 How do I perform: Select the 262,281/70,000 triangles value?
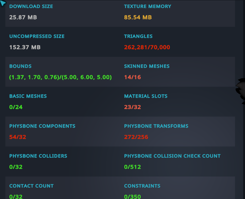click(x=147, y=47)
